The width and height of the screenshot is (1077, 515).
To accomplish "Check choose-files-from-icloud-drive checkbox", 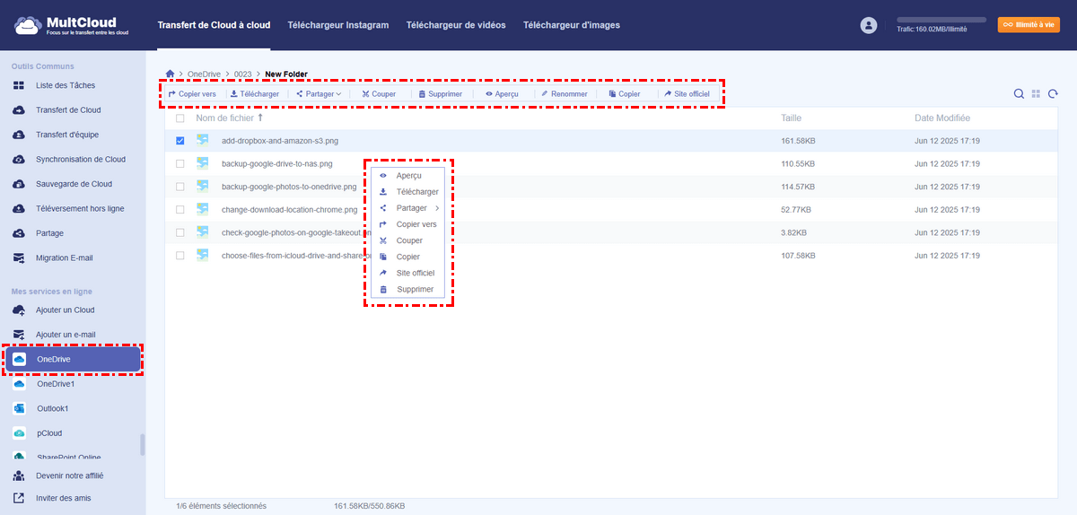I will tap(180, 256).
